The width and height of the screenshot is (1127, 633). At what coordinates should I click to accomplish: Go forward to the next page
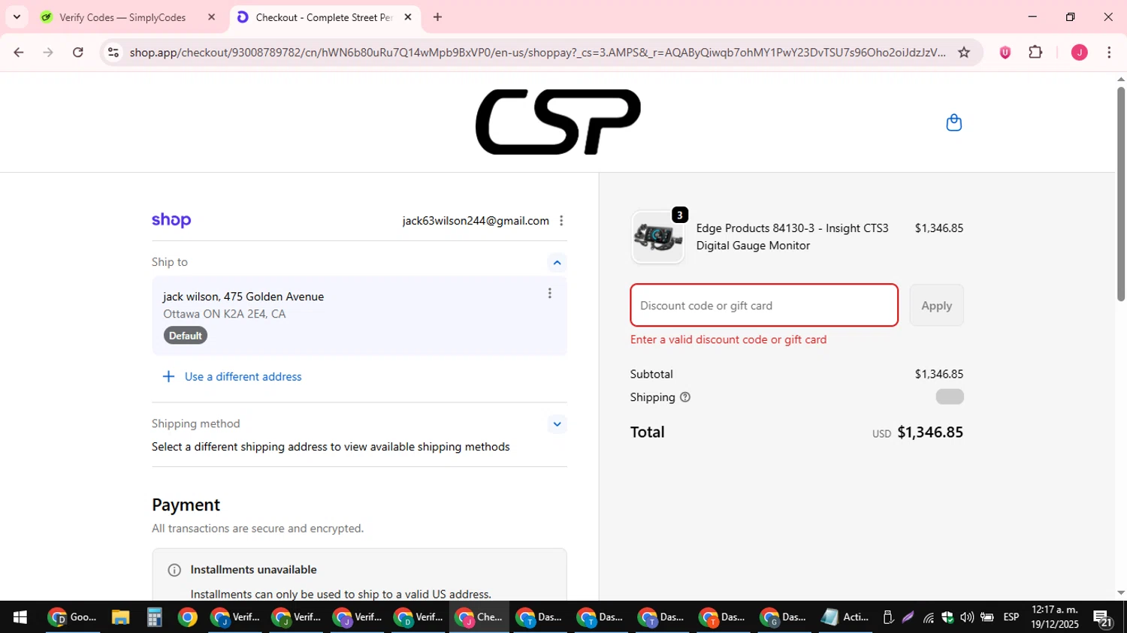(48, 52)
